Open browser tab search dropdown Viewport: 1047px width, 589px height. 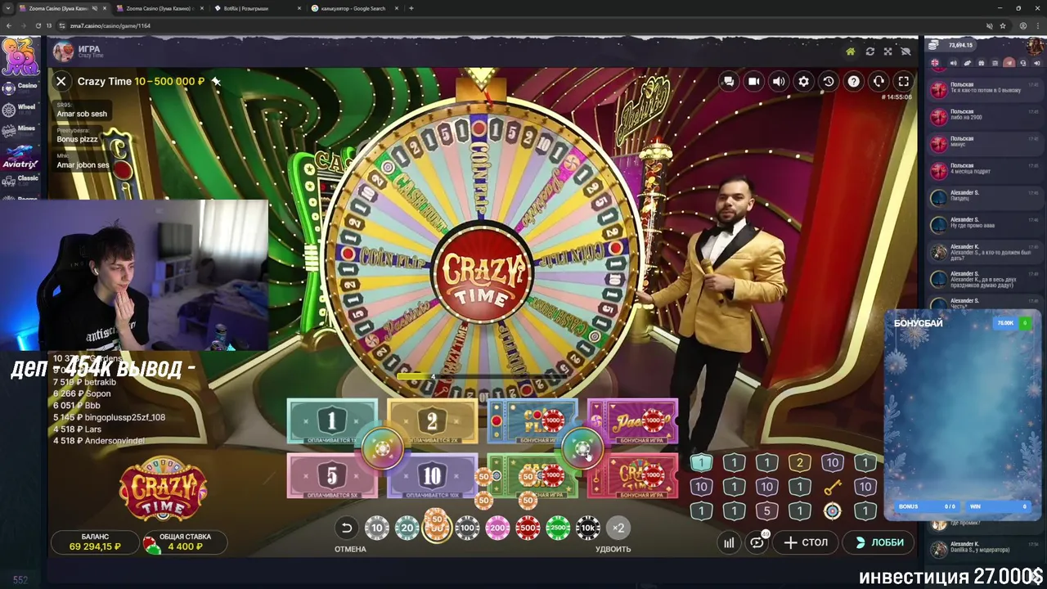[x=8, y=8]
